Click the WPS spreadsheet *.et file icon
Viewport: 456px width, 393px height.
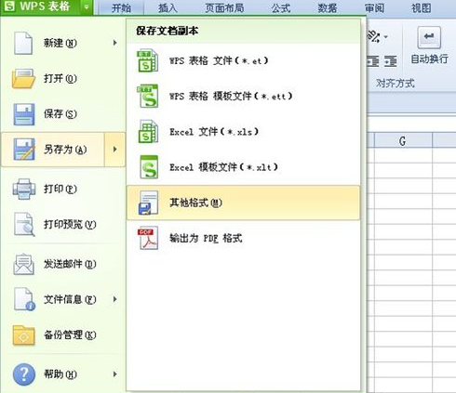point(148,60)
